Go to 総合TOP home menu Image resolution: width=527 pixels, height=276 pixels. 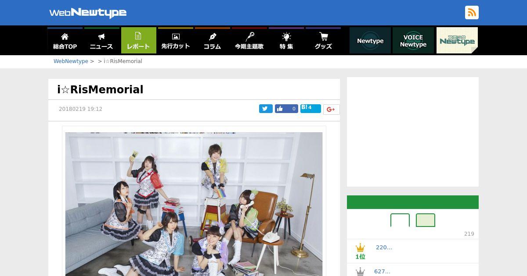coord(65,40)
